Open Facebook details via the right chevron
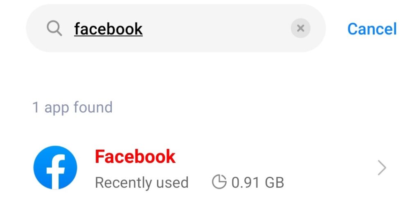 point(381,168)
